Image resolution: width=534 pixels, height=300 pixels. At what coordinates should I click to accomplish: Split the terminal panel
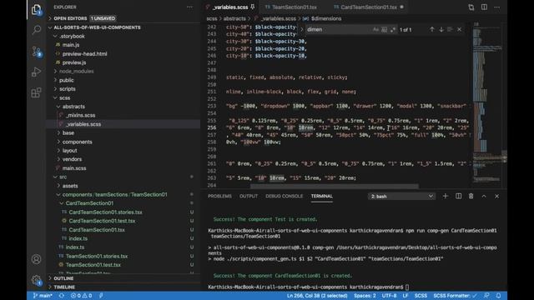[458, 197]
